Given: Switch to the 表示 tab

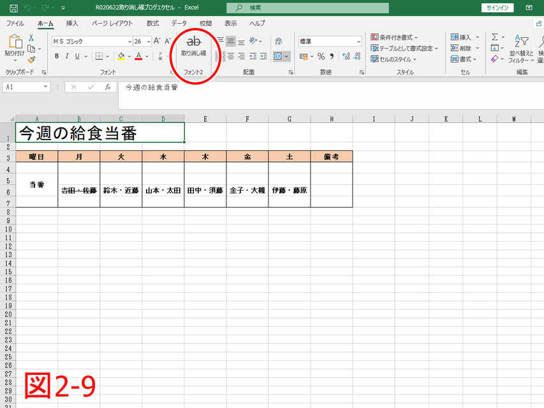Looking at the screenshot, I should [230, 23].
